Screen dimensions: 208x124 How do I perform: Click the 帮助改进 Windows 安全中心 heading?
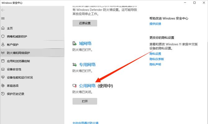(x=169, y=18)
